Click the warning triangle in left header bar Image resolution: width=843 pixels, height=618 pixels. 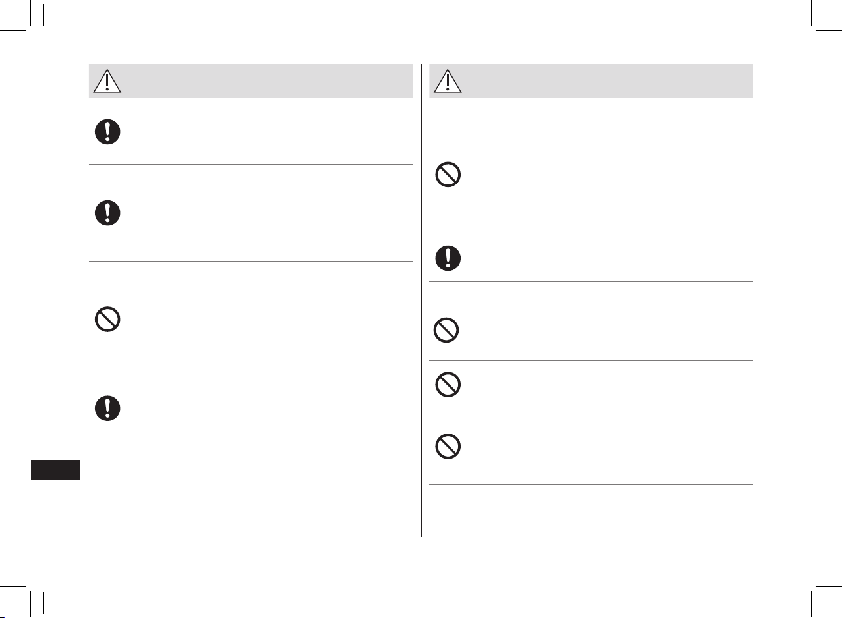(x=107, y=80)
